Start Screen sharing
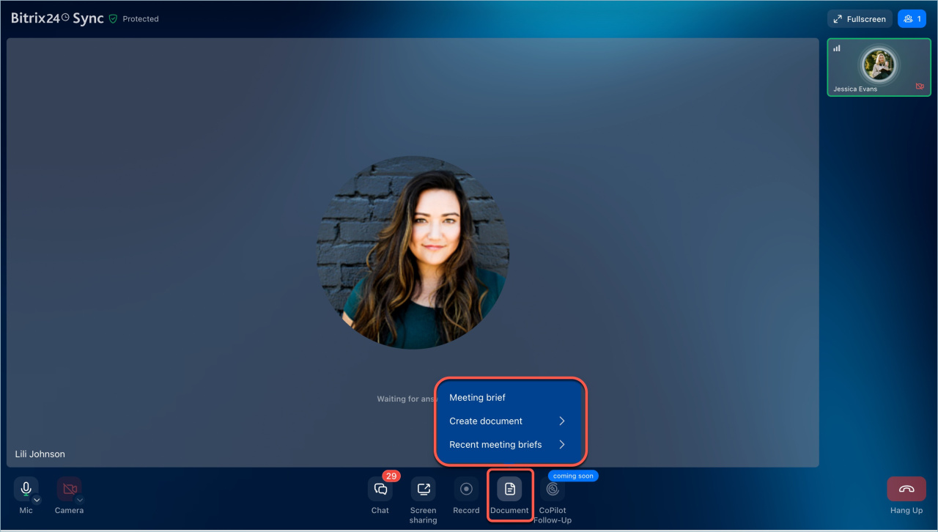This screenshot has width=938, height=532. [x=423, y=489]
